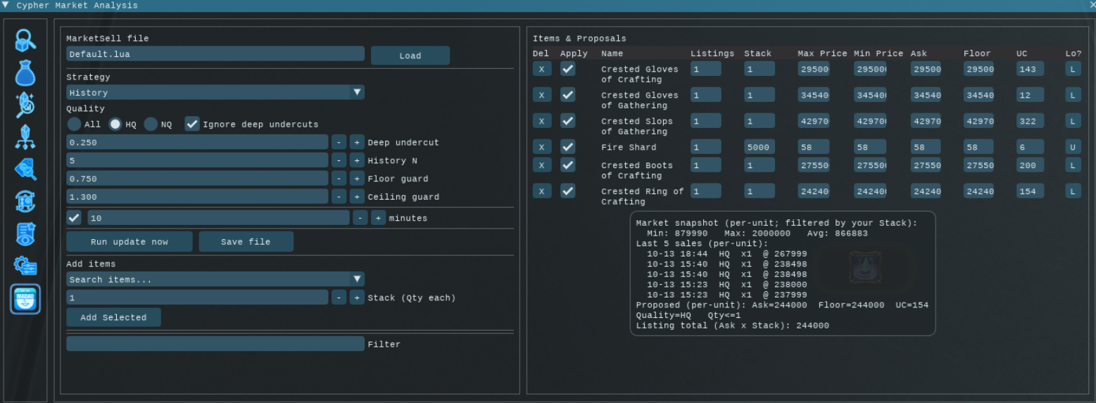This screenshot has height=403, width=1096.
Task: Delete Crested Gloves of Crafting row
Action: pos(541,69)
